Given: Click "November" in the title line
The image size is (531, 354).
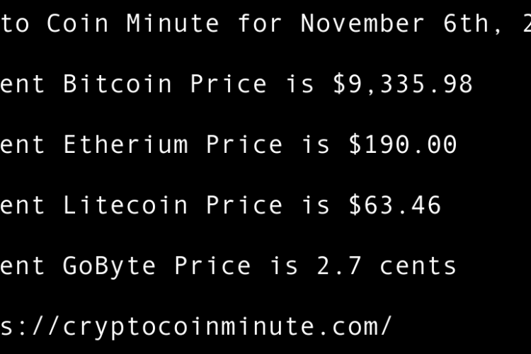Looking at the screenshot, I should pyautogui.click(x=362, y=23).
